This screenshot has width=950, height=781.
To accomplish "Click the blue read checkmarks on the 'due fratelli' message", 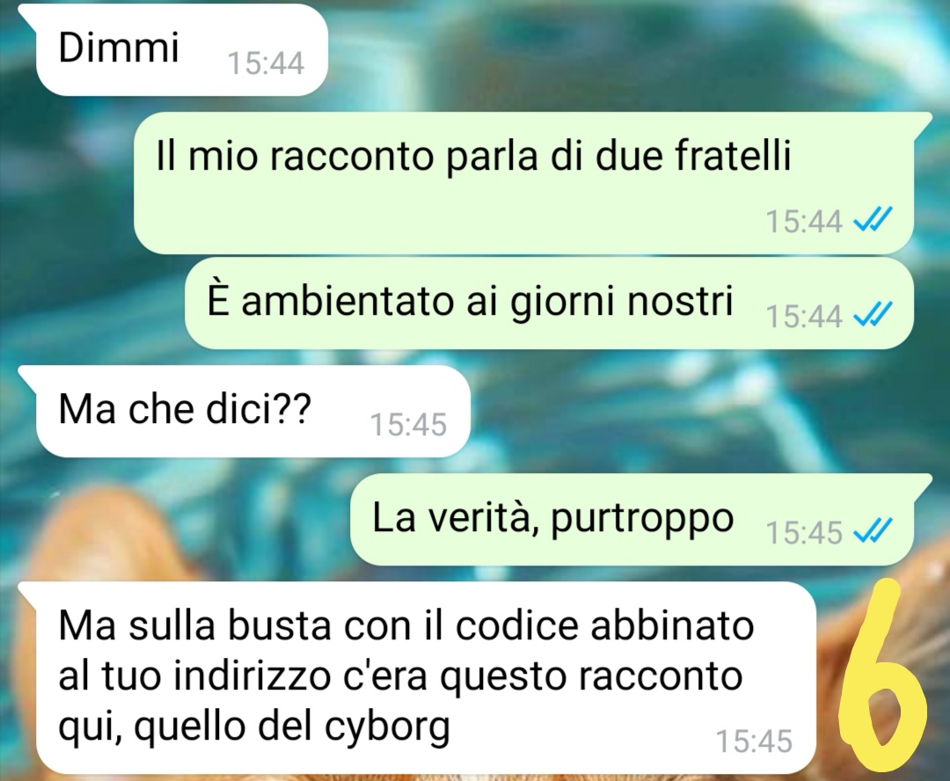I will (873, 219).
